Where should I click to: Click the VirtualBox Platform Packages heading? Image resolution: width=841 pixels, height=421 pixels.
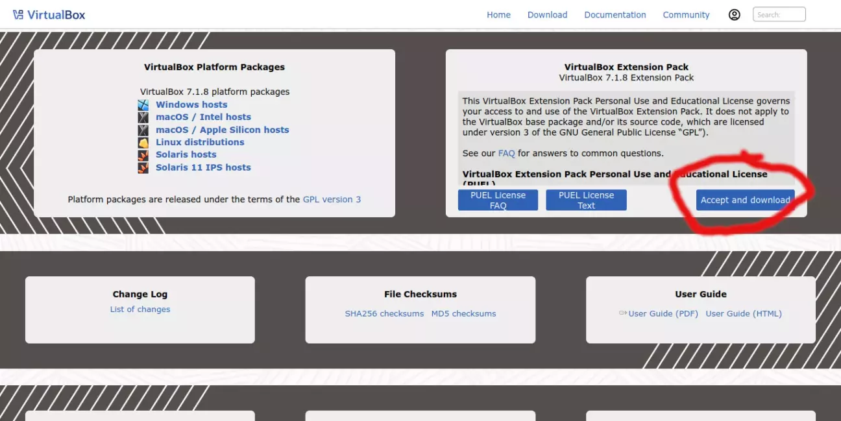pos(214,67)
